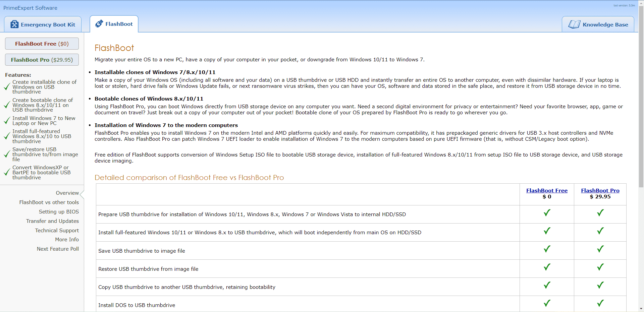Screen dimensions: 644x312
Task: Click 'Create installable clone of Windows on USB' feature
Action: [45, 87]
